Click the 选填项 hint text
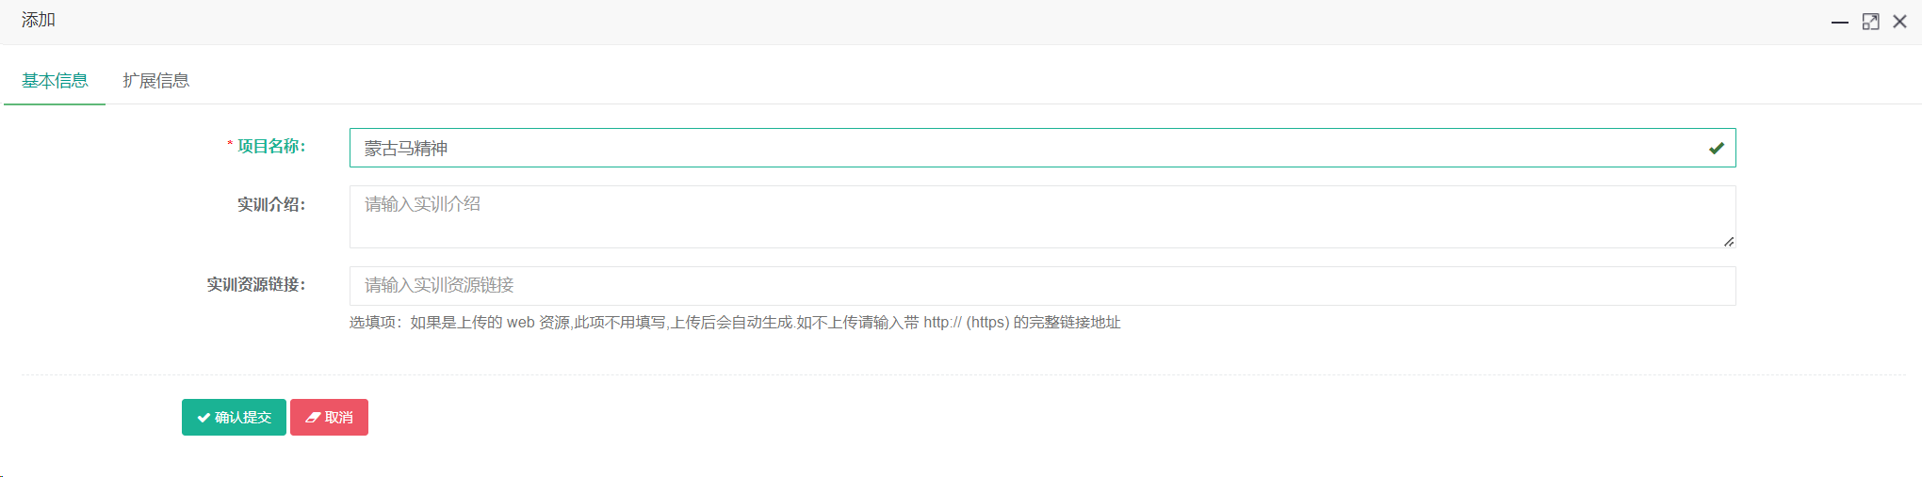The height and width of the screenshot is (477, 1922). coord(735,323)
